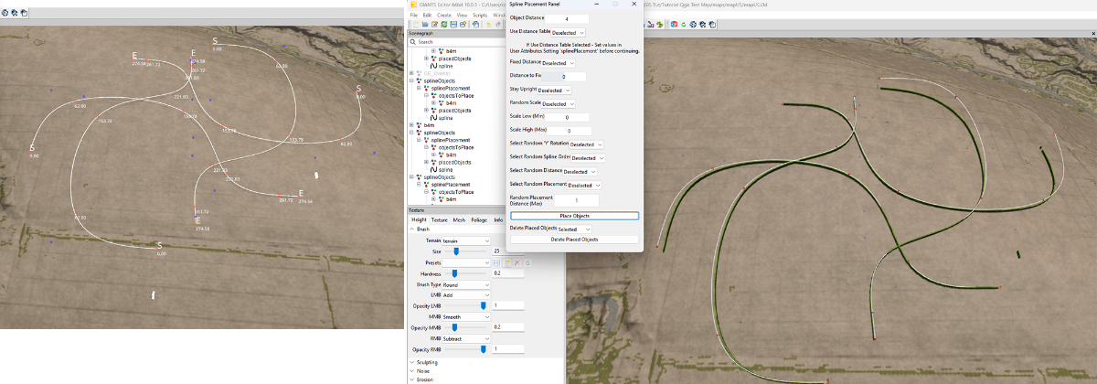Adjust the brush Size slider
This screenshot has height=384, width=1097.
(456, 251)
